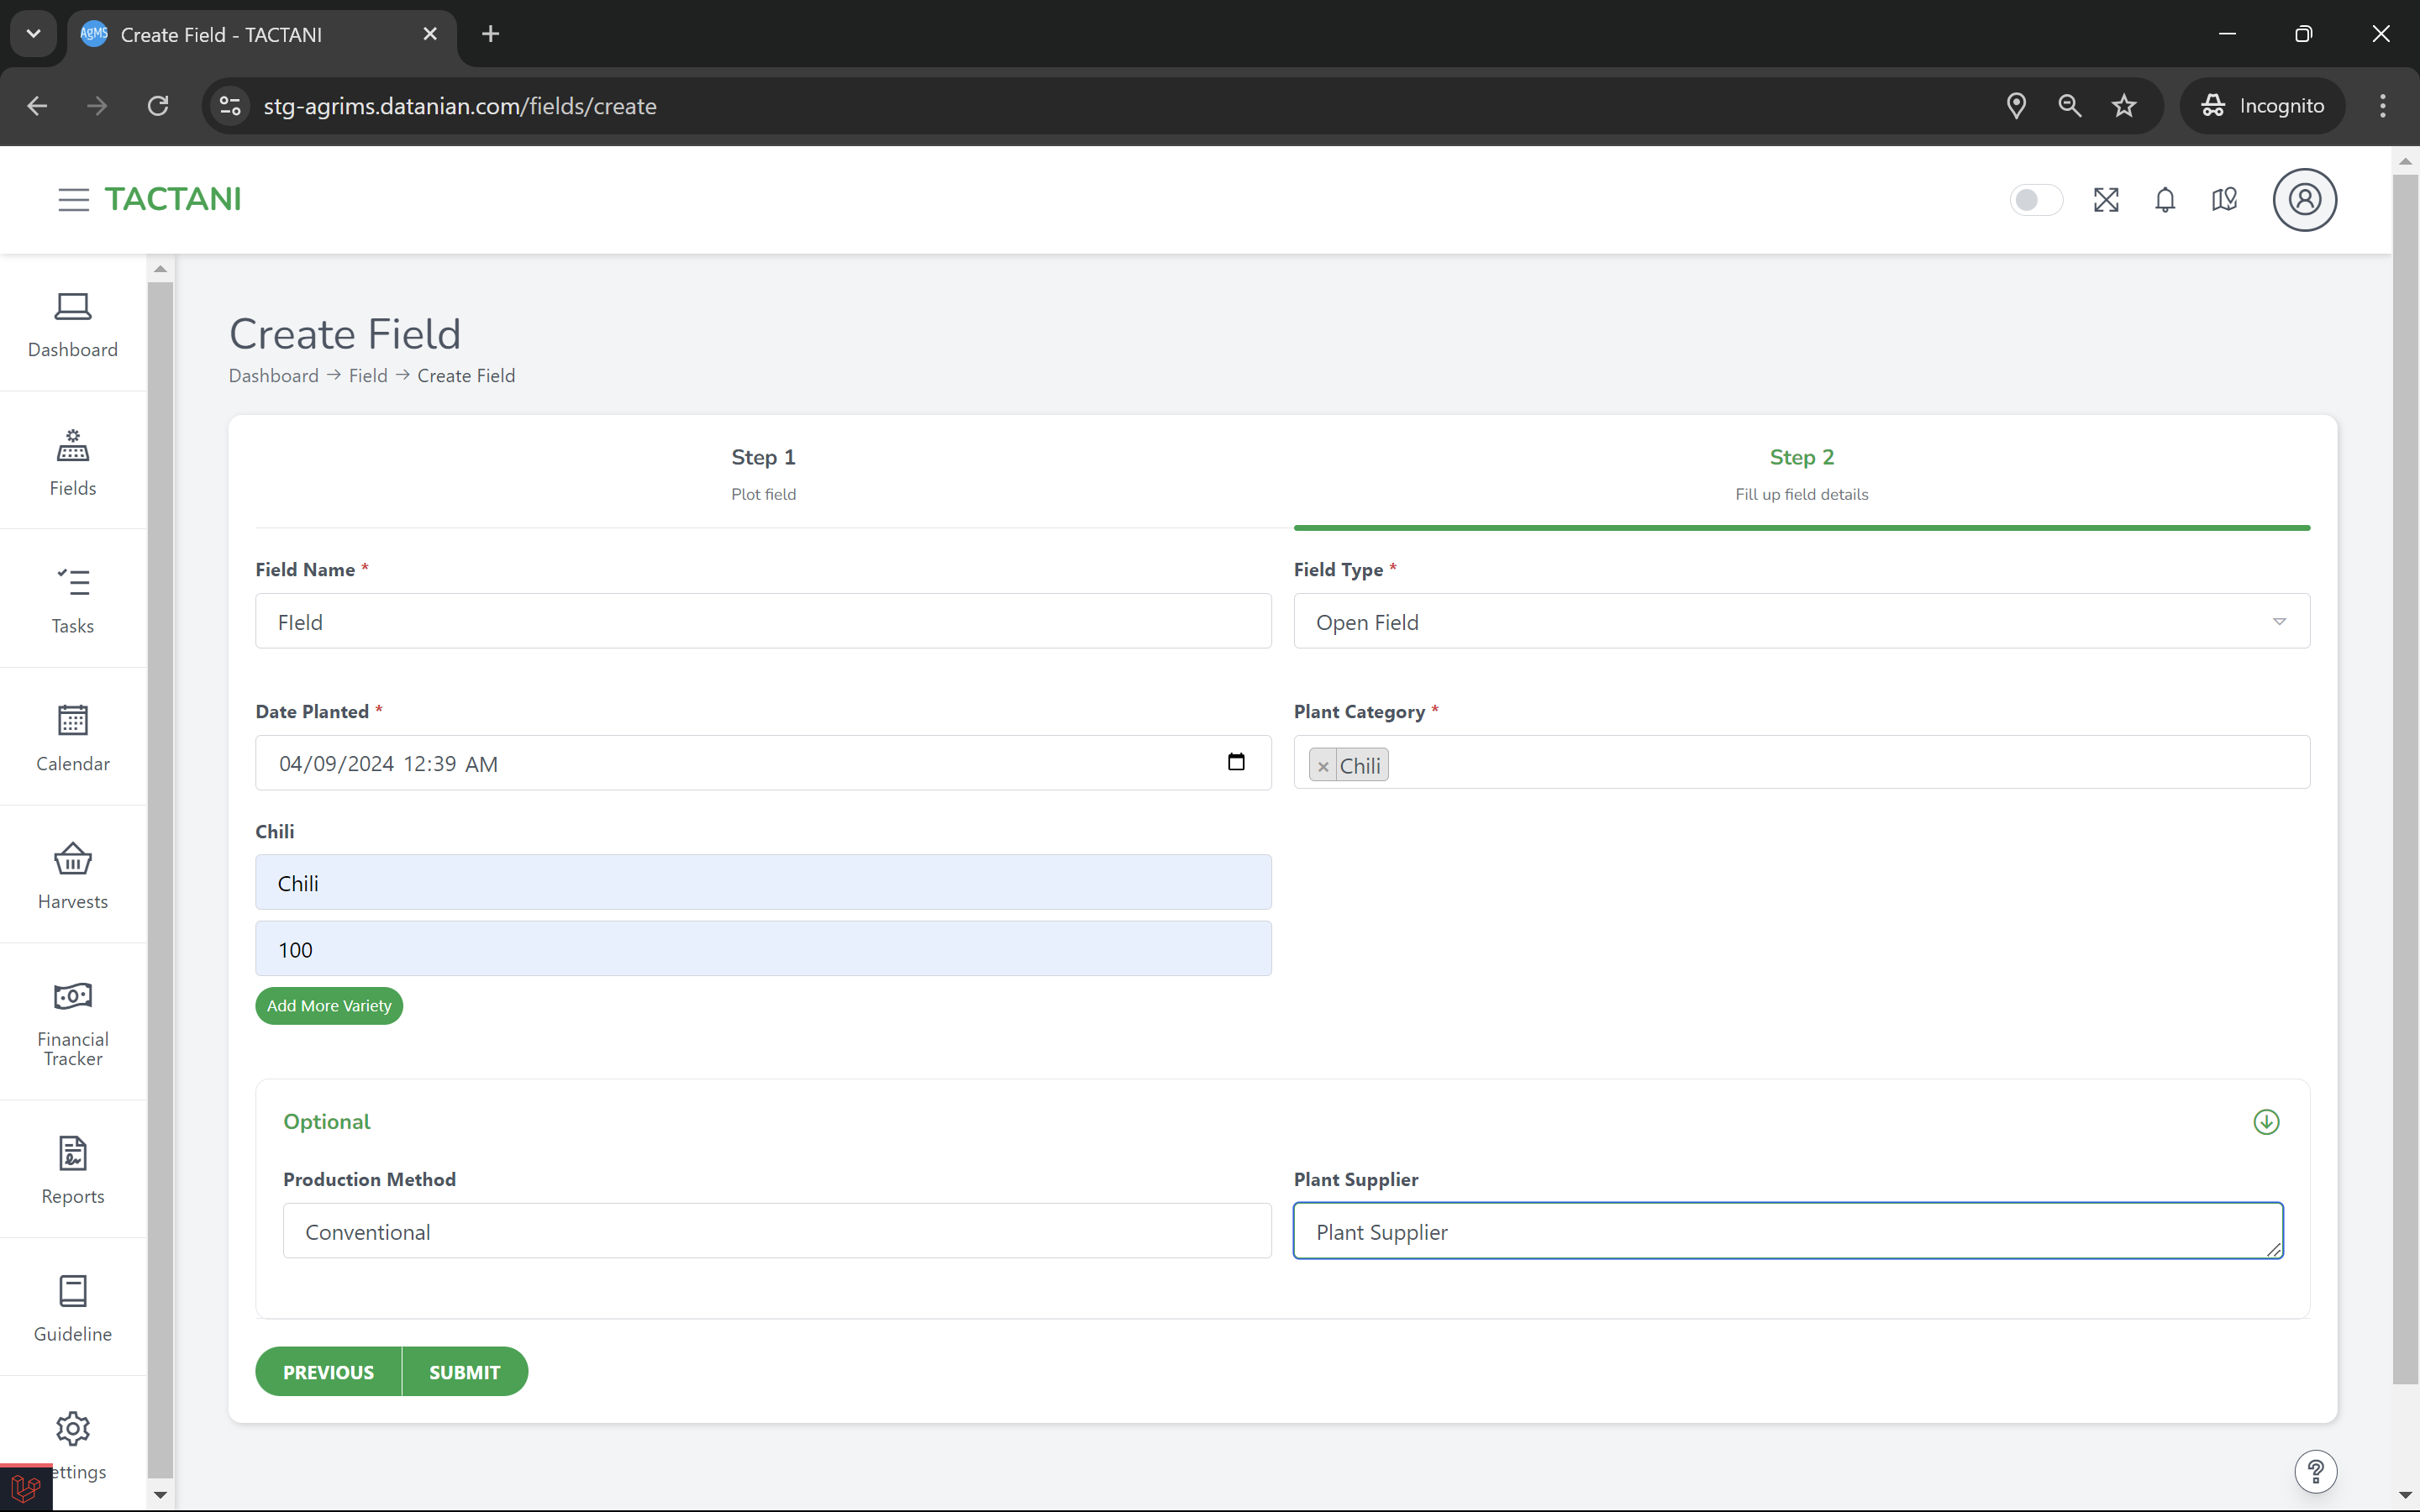Click the Field Name input box
This screenshot has width=2420, height=1512.
(763, 621)
